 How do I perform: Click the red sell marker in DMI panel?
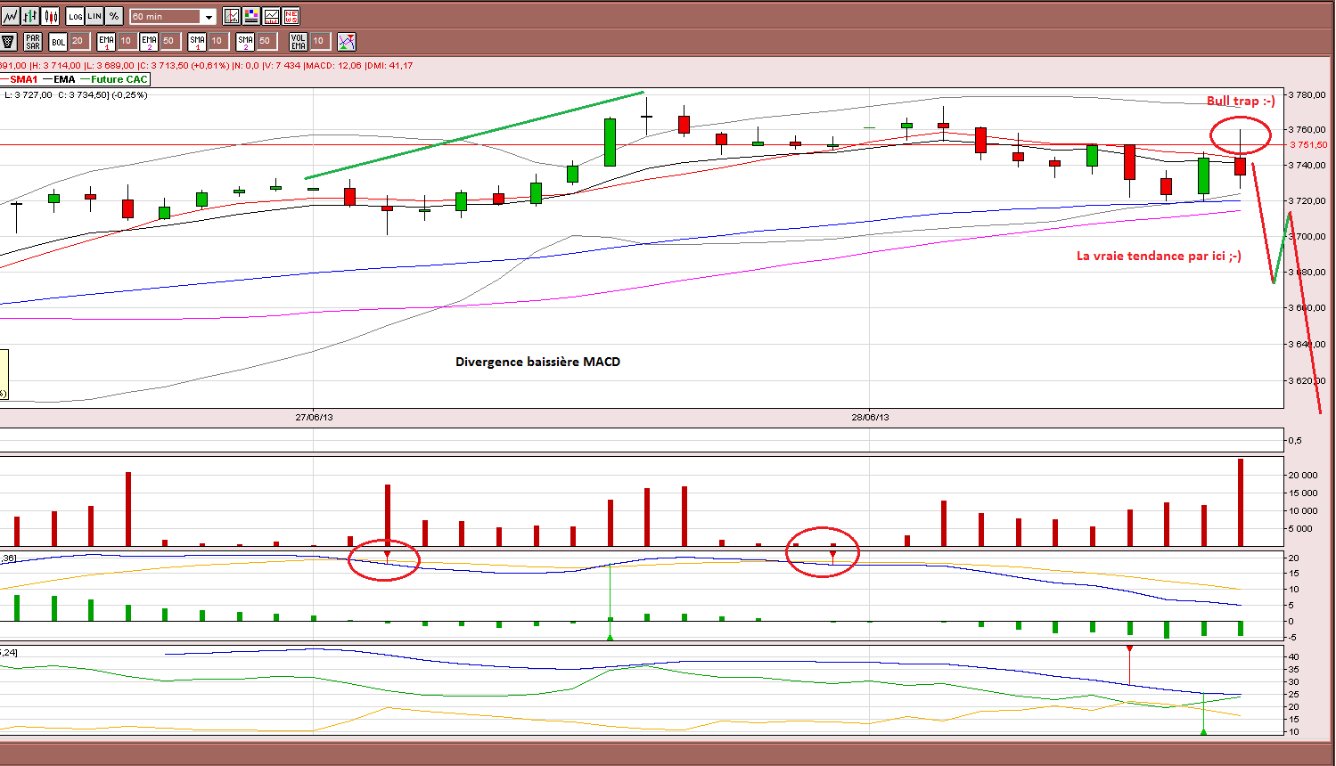(1129, 649)
